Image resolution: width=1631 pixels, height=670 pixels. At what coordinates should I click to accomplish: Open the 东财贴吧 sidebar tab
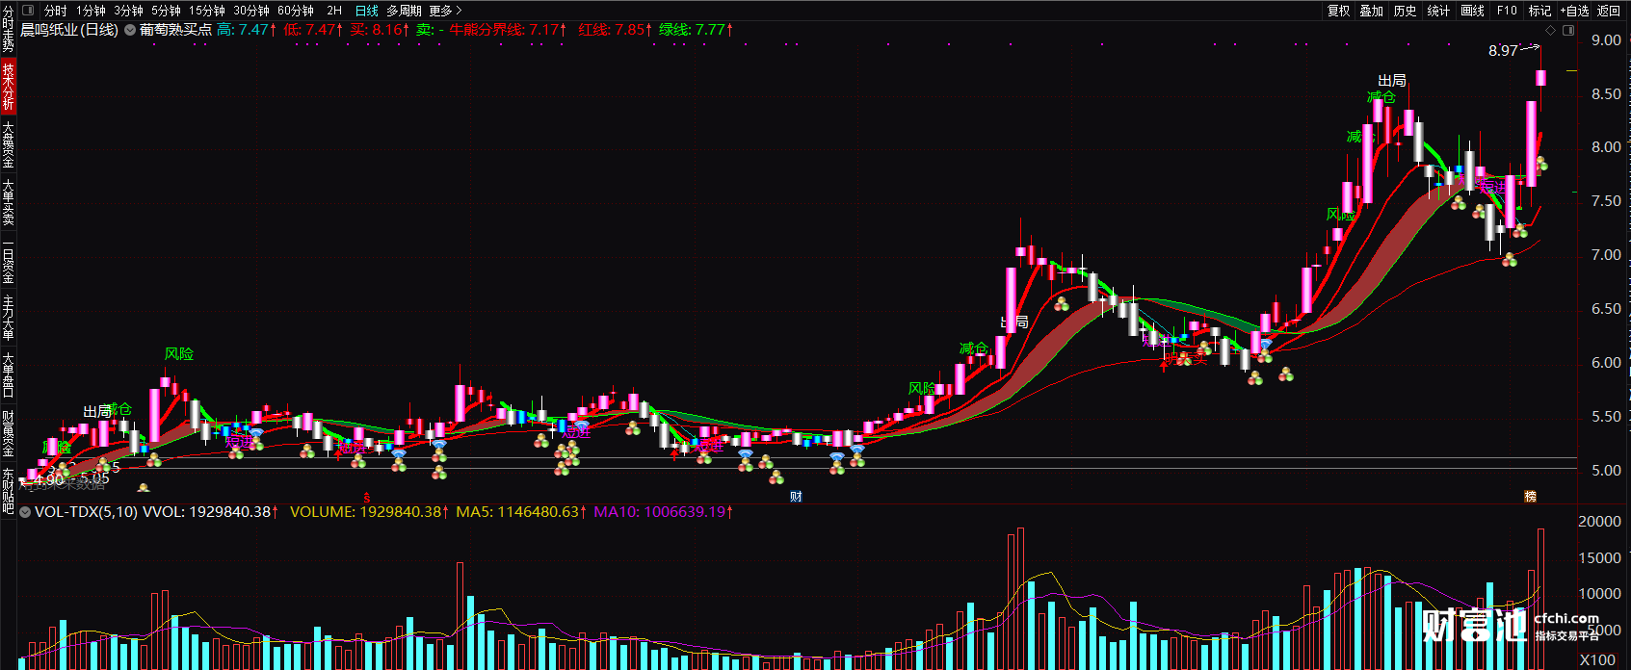8,491
